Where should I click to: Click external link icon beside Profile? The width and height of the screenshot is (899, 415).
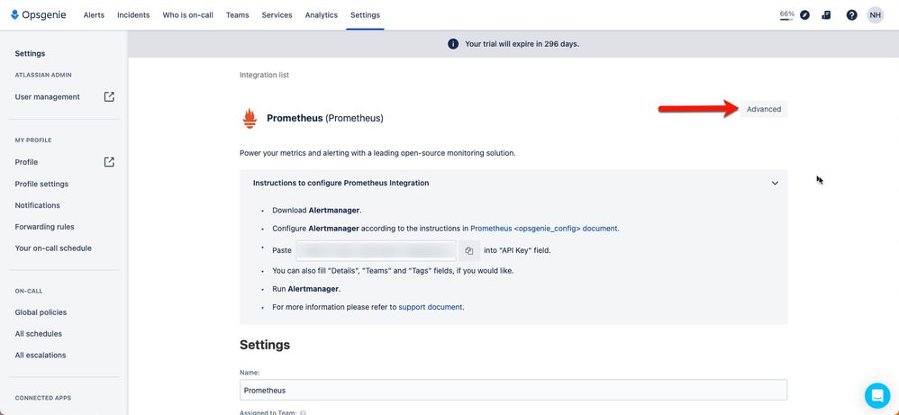(109, 162)
